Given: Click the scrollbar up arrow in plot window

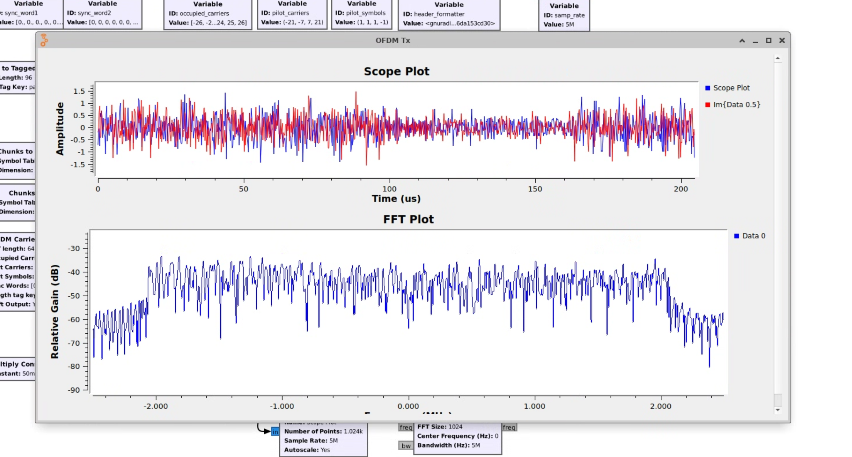Looking at the screenshot, I should (x=778, y=59).
